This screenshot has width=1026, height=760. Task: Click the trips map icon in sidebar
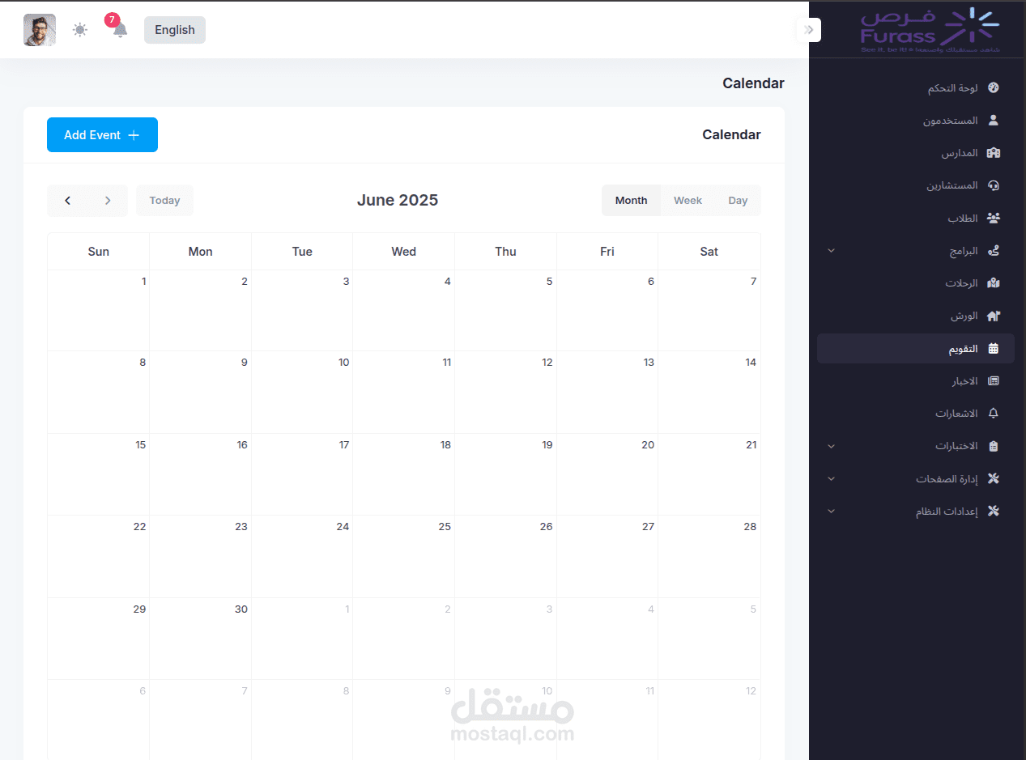point(994,283)
